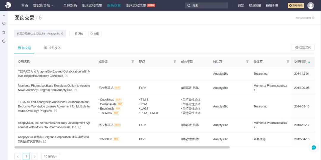Switch to 按可视化 tab
The image size is (321, 160).
click(52, 48)
